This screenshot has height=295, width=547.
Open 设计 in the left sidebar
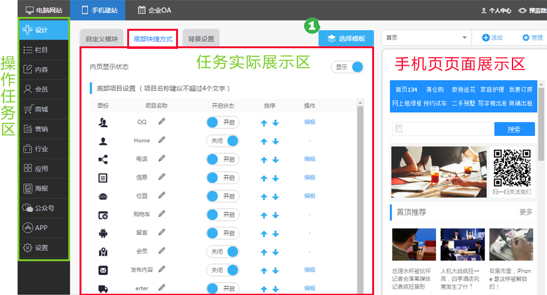43,30
